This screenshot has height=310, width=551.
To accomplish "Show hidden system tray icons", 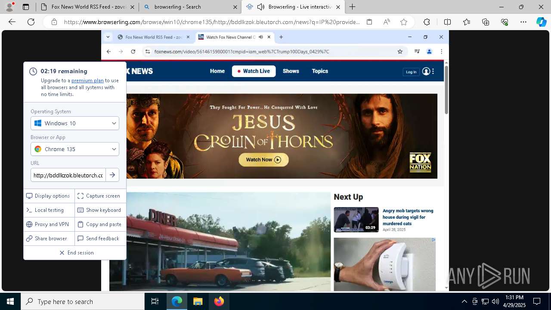I will coord(464,301).
